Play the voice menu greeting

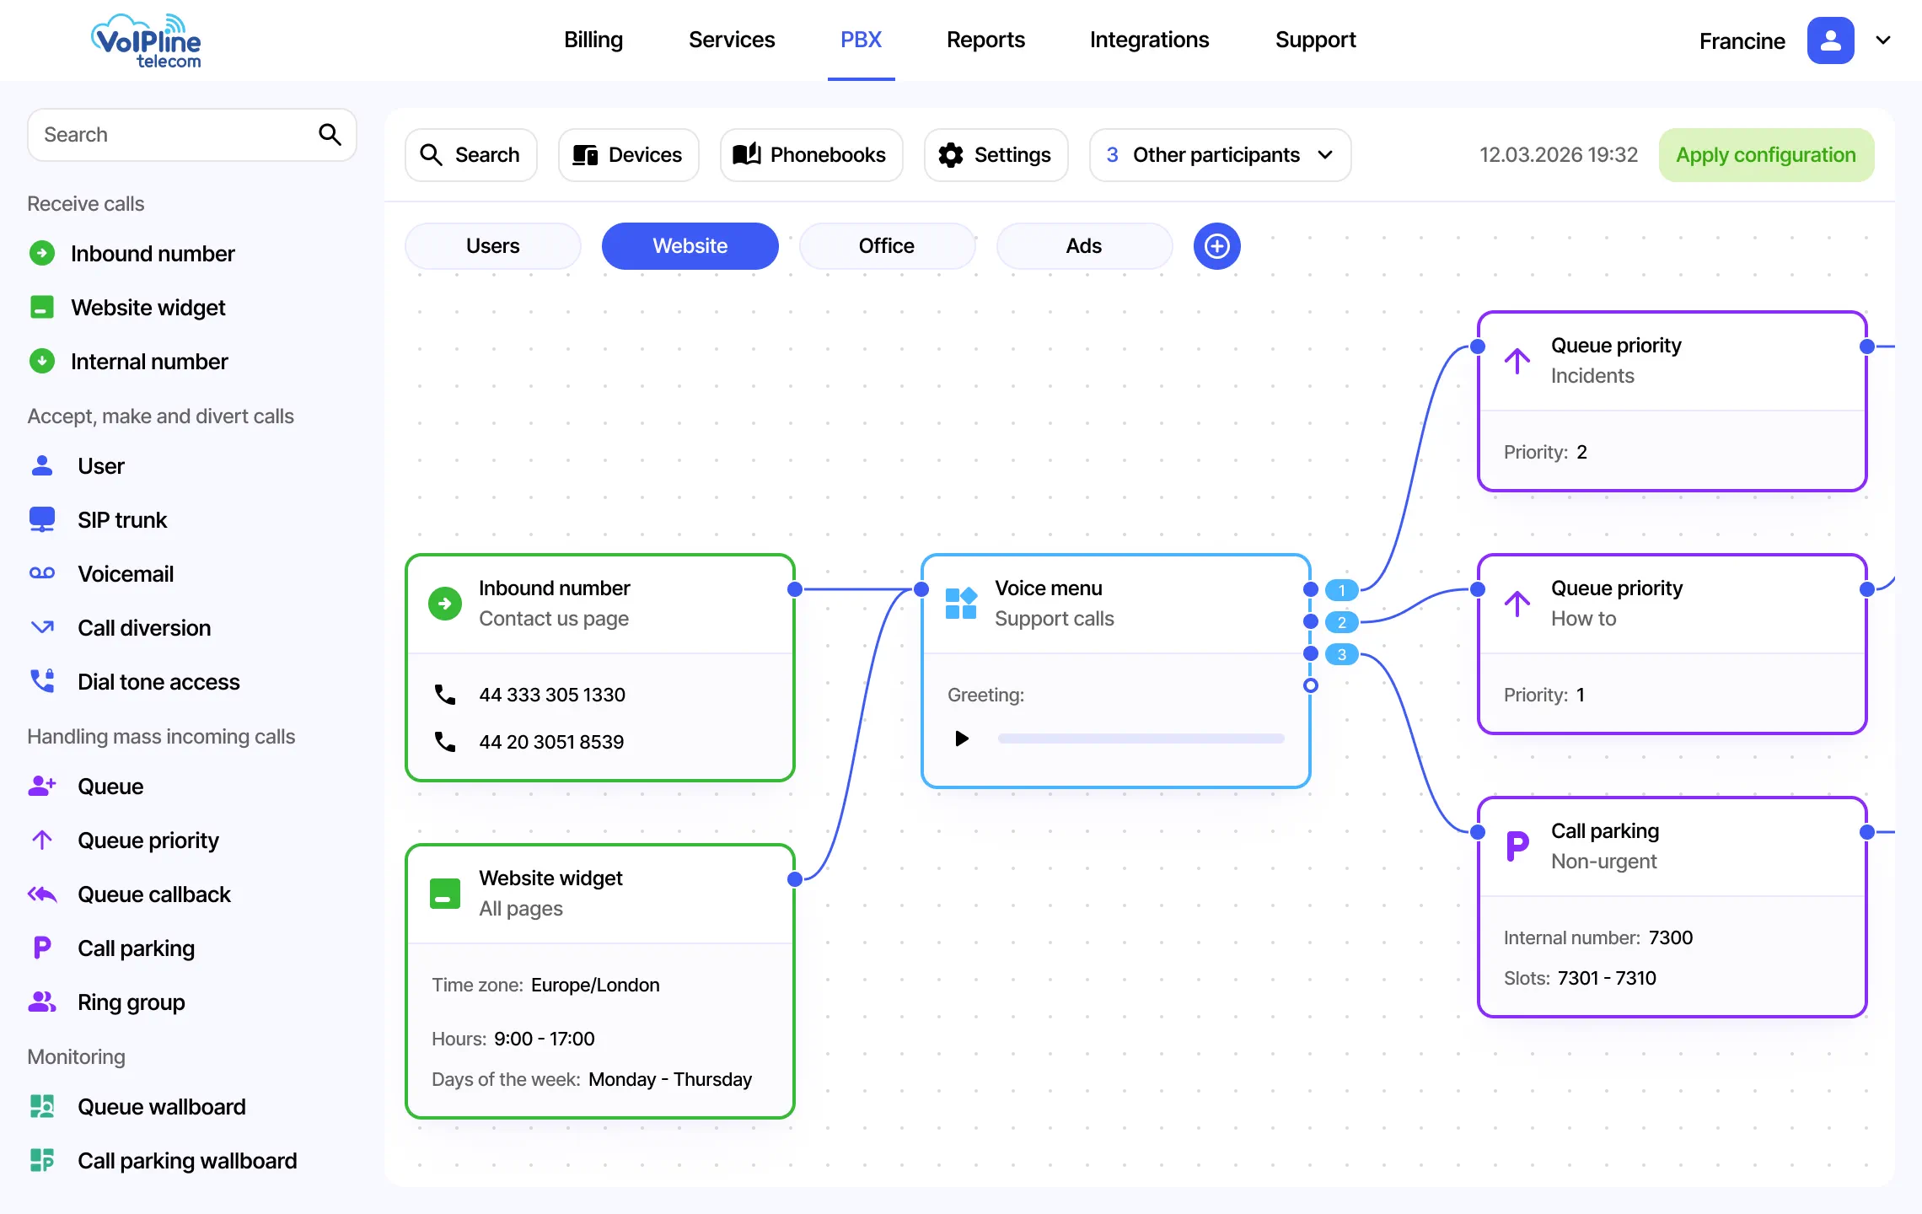tap(962, 739)
